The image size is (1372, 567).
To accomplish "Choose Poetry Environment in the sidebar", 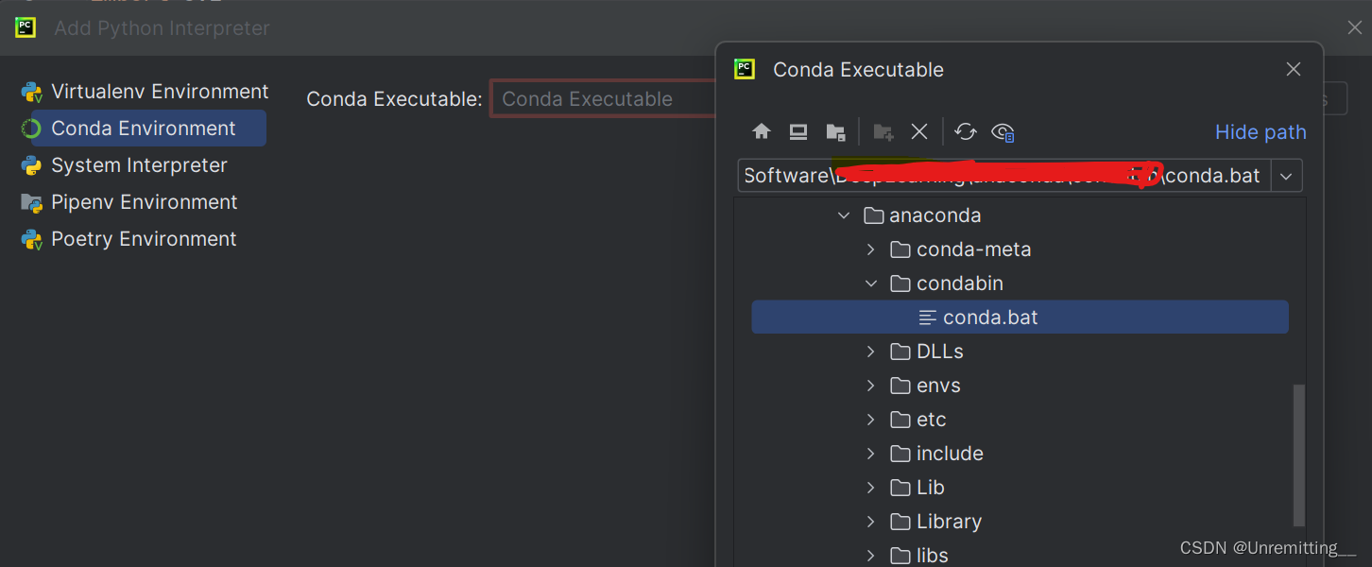I will click(129, 239).
